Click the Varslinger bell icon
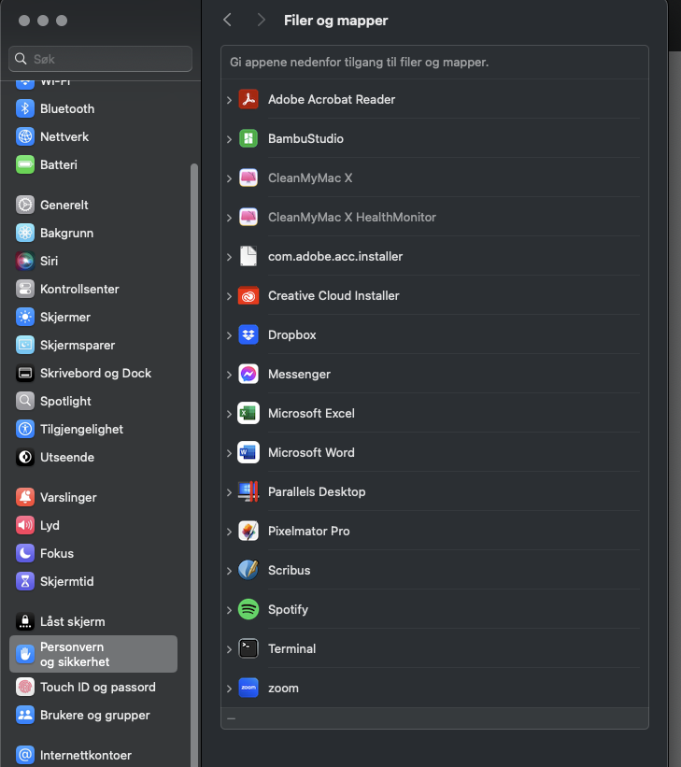The height and width of the screenshot is (767, 681). pyautogui.click(x=25, y=497)
